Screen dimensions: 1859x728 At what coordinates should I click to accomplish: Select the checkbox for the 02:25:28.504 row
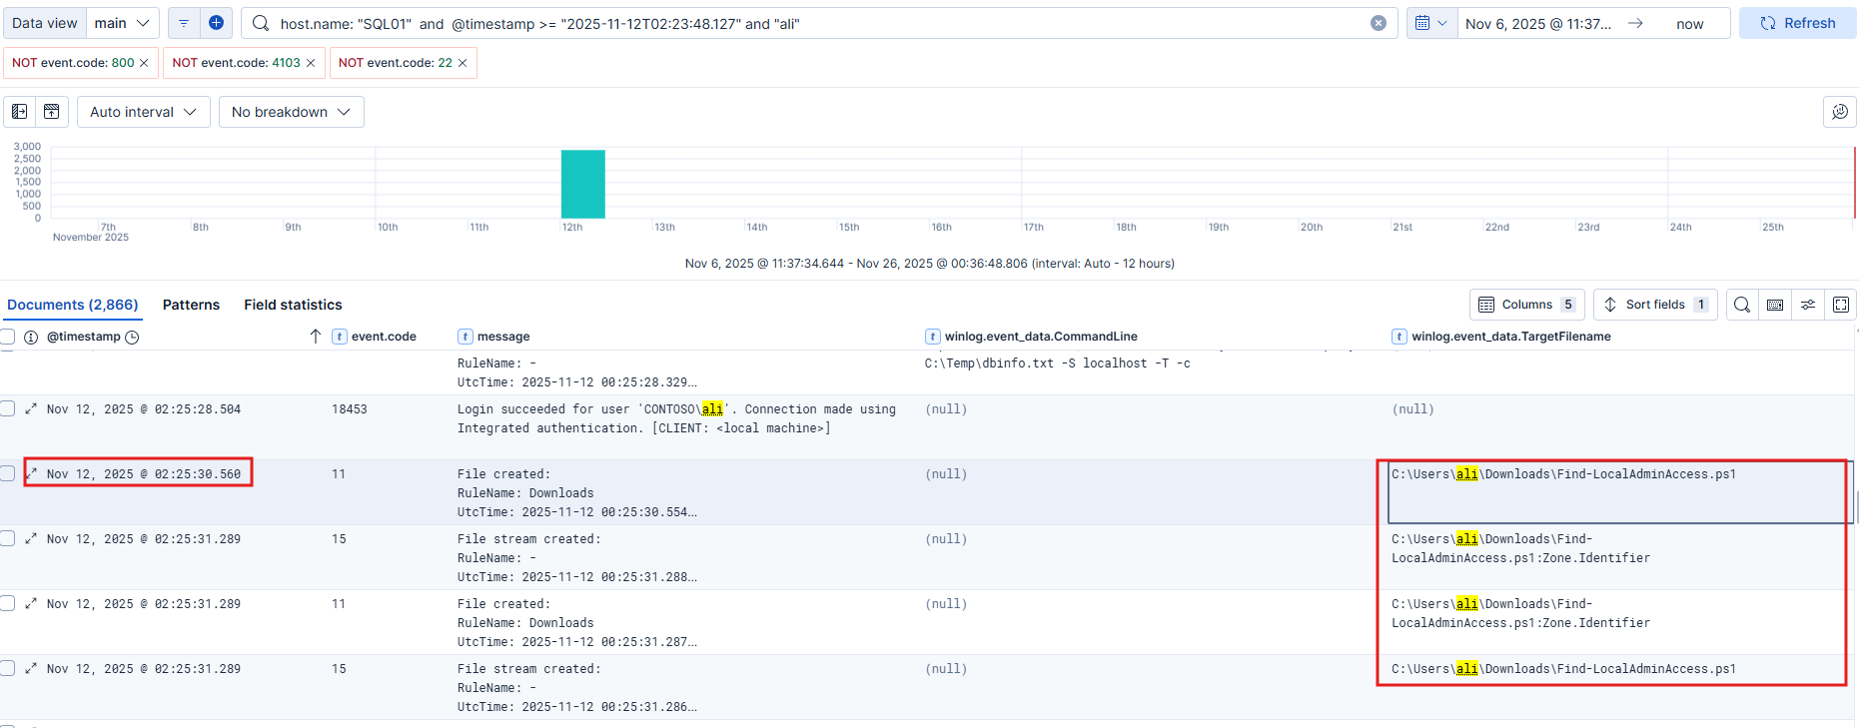pyautogui.click(x=8, y=408)
